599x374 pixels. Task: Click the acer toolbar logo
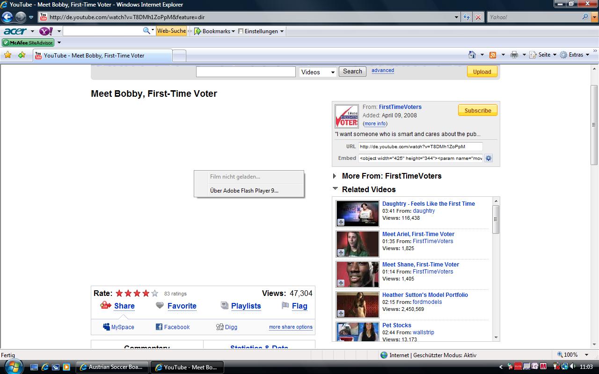point(15,31)
